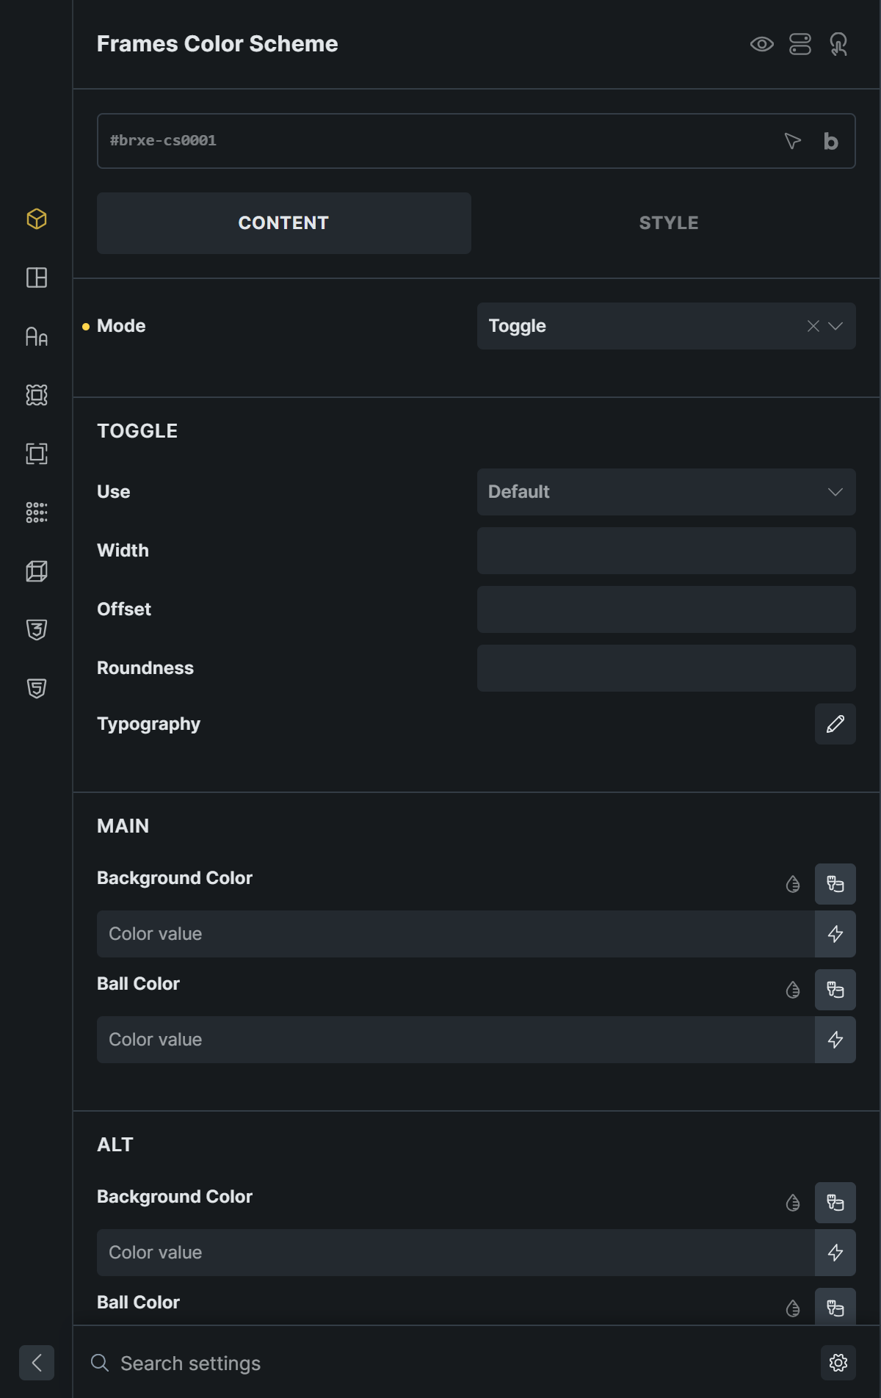Click the Offset input field
The height and width of the screenshot is (1398, 881).
click(x=667, y=609)
